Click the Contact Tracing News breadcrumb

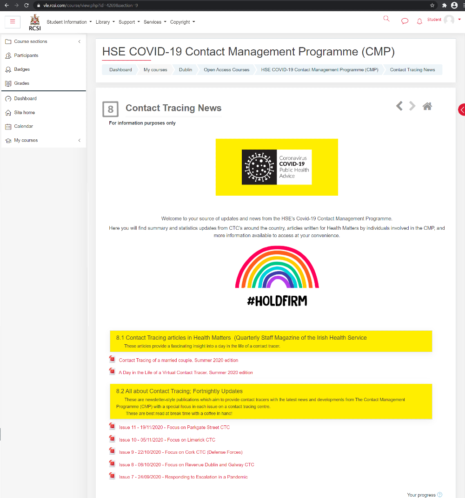(412, 69)
